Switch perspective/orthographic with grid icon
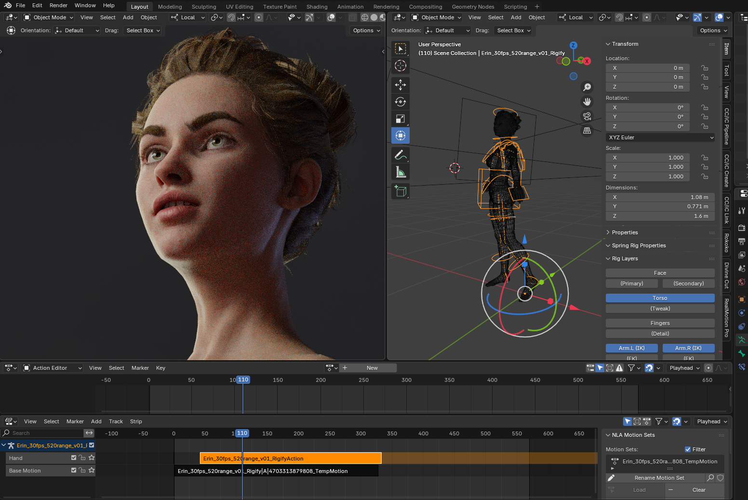Image resolution: width=748 pixels, height=500 pixels. [587, 131]
